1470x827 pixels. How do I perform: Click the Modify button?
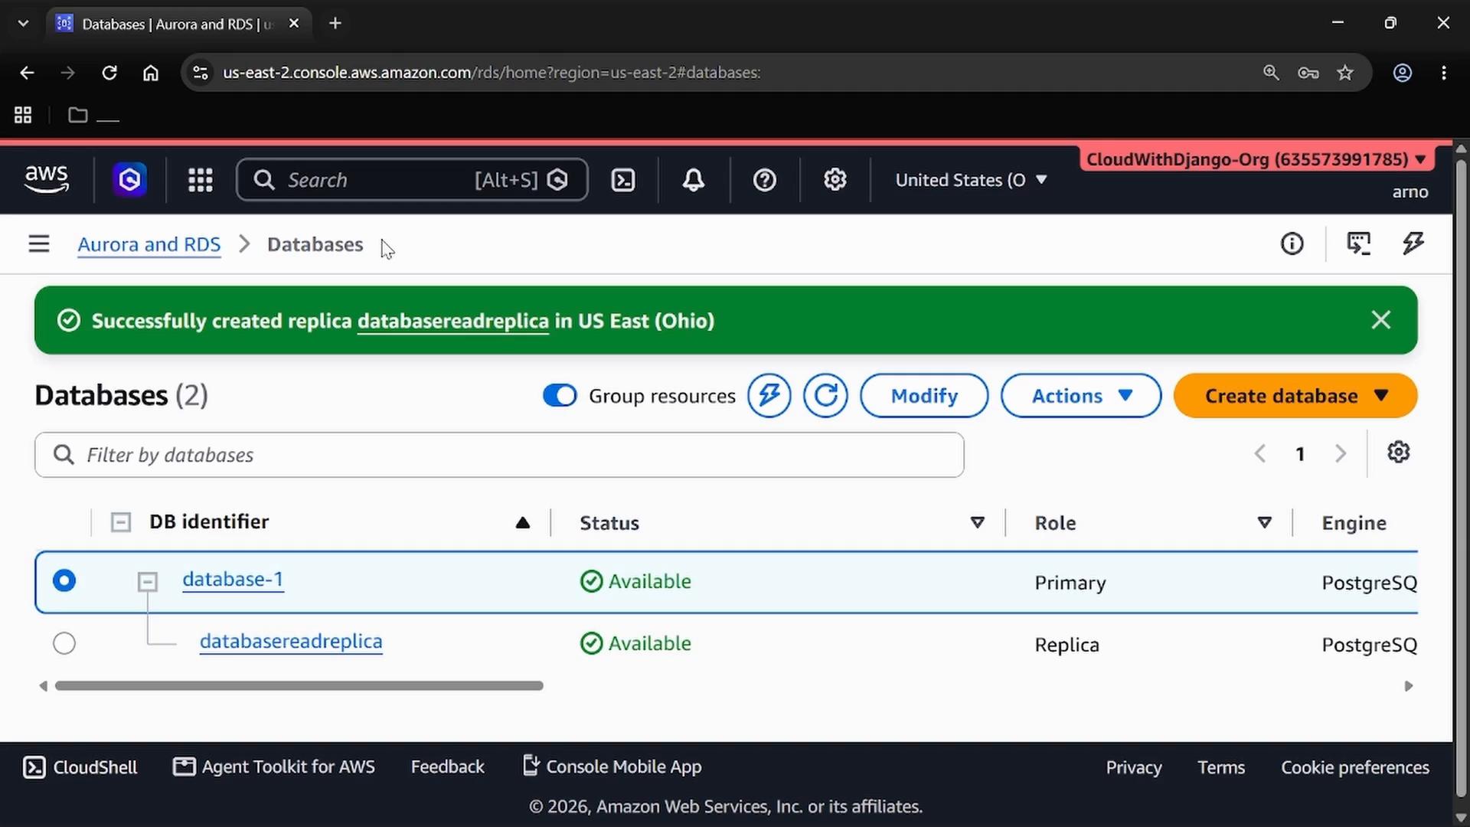coord(924,396)
